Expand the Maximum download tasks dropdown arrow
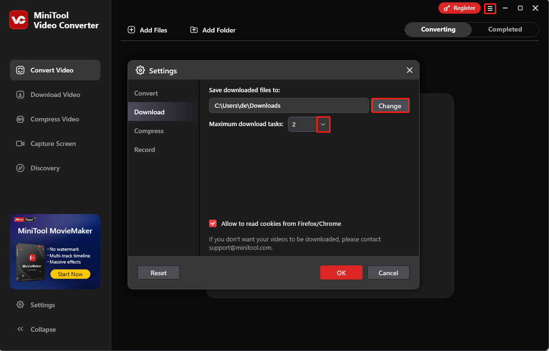549x351 pixels. (x=323, y=125)
